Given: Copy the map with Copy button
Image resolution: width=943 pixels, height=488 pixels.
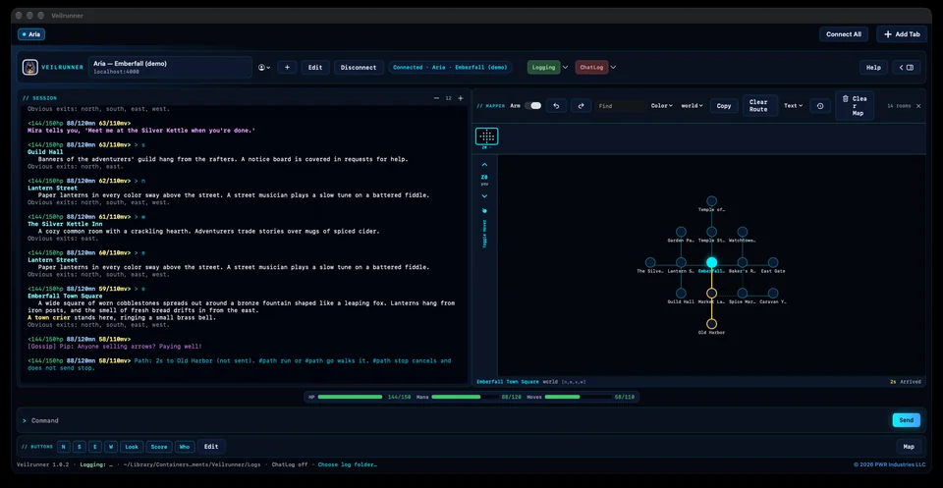Looking at the screenshot, I should [724, 106].
